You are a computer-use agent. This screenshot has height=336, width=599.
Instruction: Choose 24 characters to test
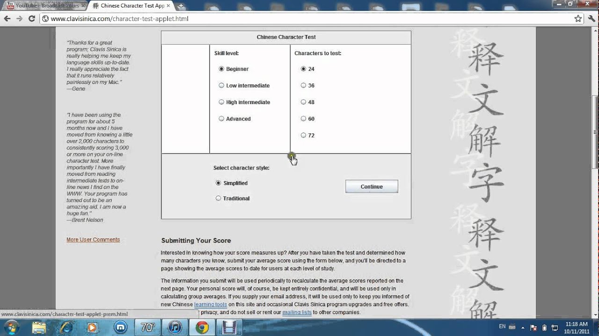[x=307, y=69]
